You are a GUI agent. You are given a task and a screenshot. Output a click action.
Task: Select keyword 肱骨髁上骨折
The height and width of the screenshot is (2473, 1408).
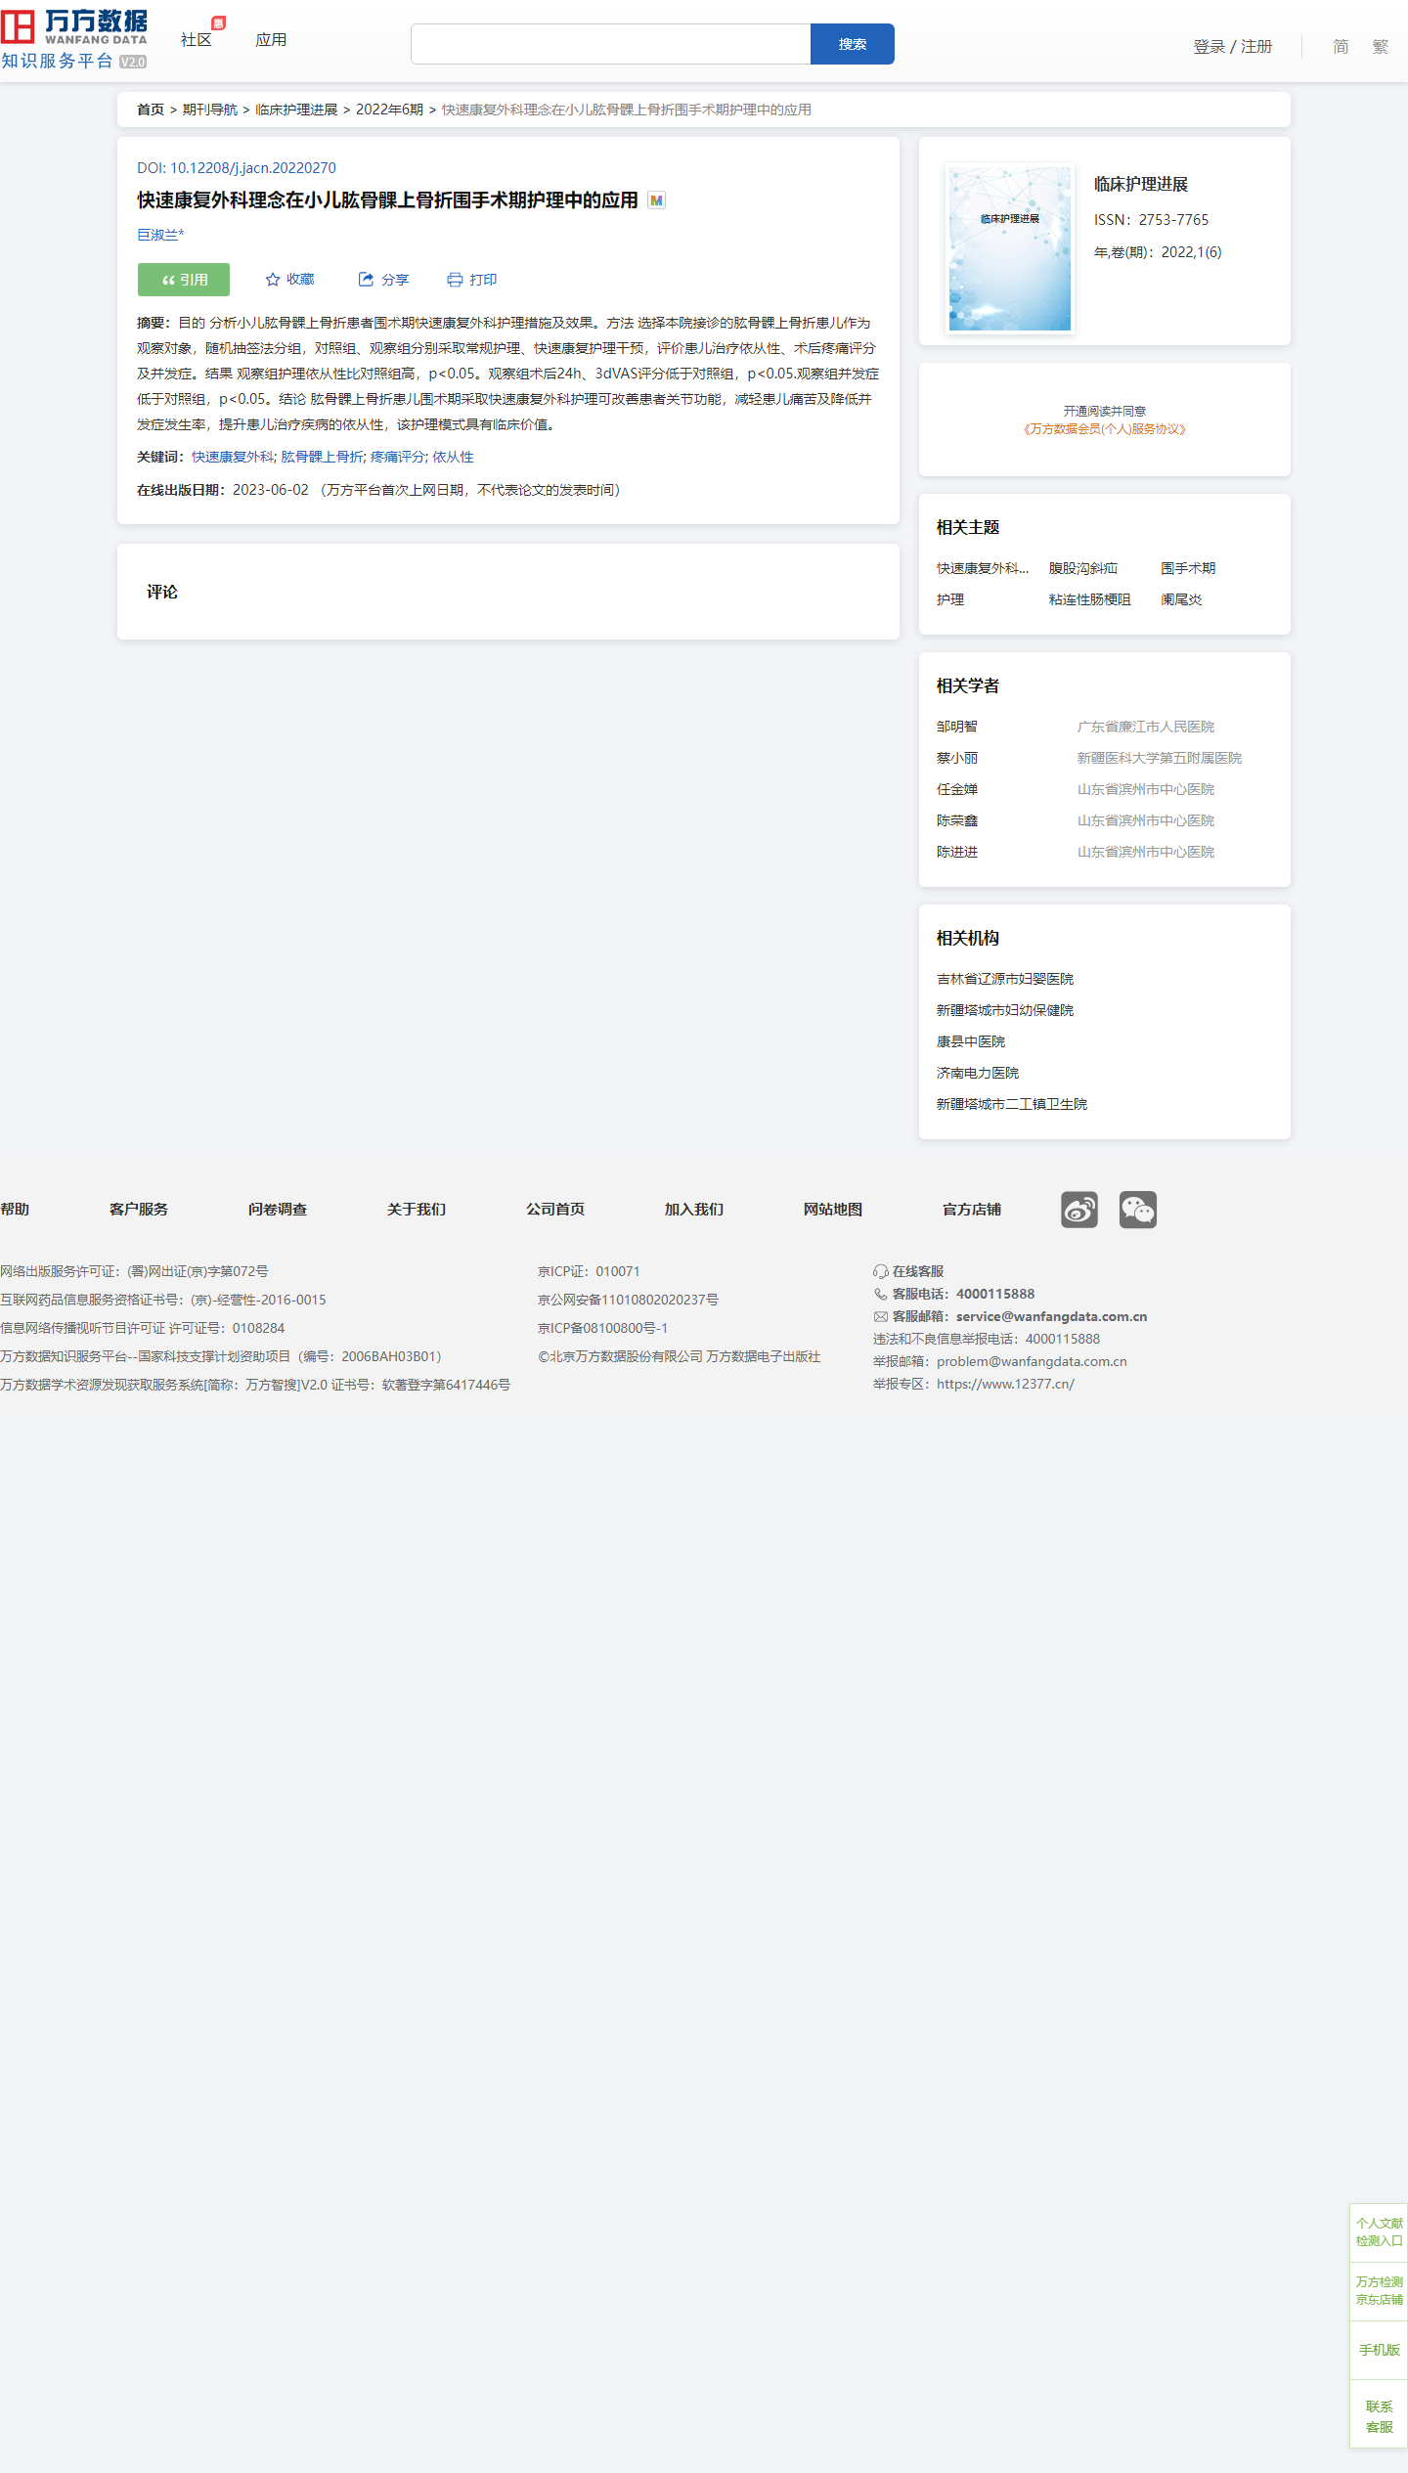[323, 457]
